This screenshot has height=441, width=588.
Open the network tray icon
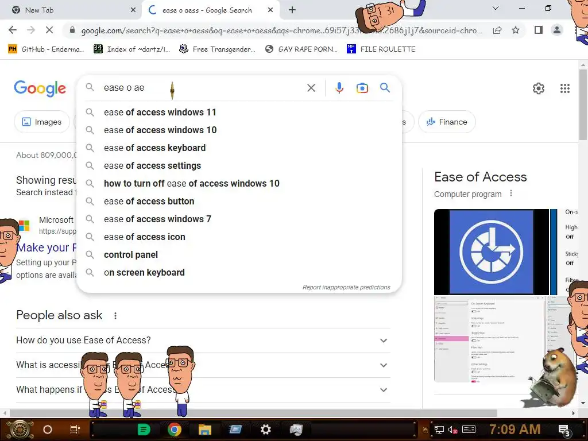pos(439,430)
